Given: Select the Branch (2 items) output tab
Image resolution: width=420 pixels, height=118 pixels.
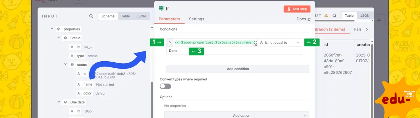Looking at the screenshot, I should pyautogui.click(x=330, y=29).
